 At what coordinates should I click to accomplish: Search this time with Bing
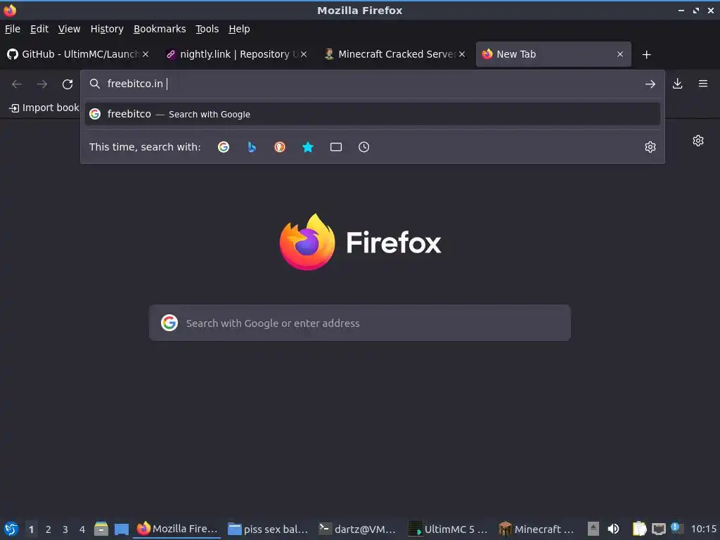point(252,147)
